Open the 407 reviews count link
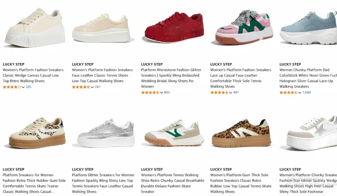 [x=236, y=92]
